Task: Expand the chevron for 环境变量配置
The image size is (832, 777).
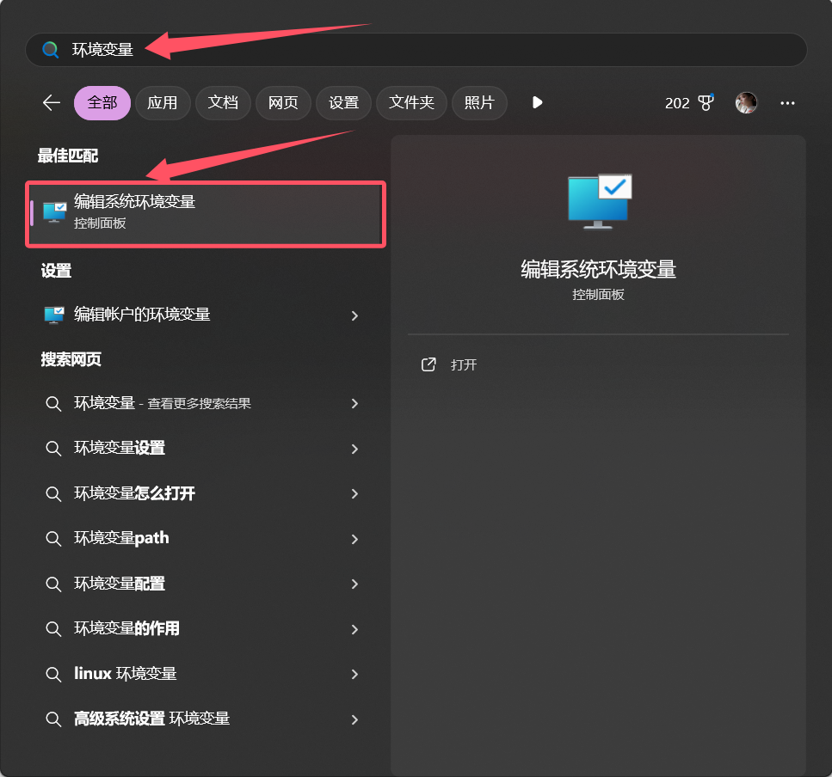Action: pyautogui.click(x=355, y=584)
